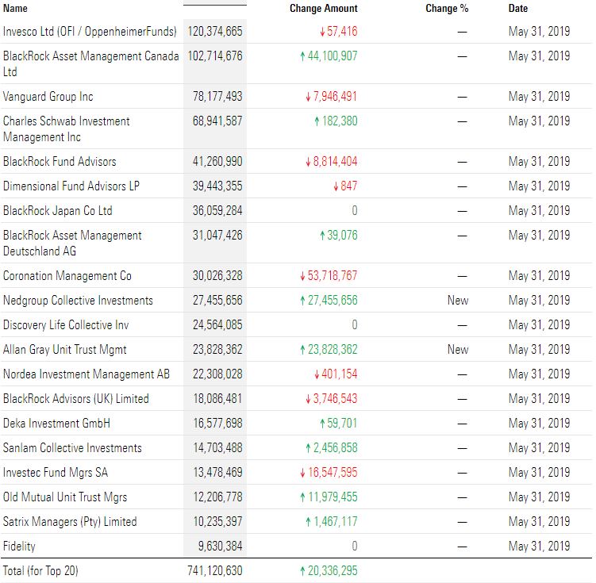Screen dimensions: 596x583
Task: Click Nedgroup Collective Investments name
Action: click(78, 301)
